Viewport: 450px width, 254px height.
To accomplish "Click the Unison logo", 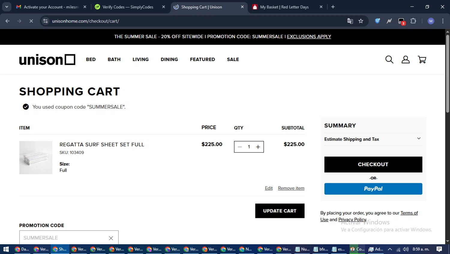I will (47, 59).
